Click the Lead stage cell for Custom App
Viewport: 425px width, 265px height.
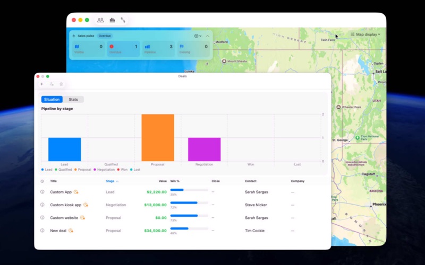coord(110,192)
